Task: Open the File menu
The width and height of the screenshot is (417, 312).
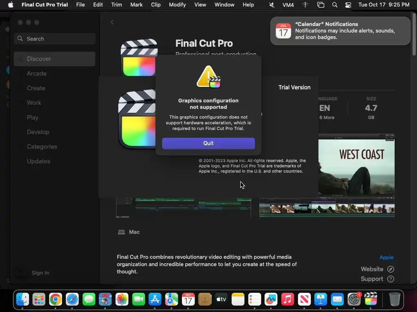Action: tap(80, 5)
